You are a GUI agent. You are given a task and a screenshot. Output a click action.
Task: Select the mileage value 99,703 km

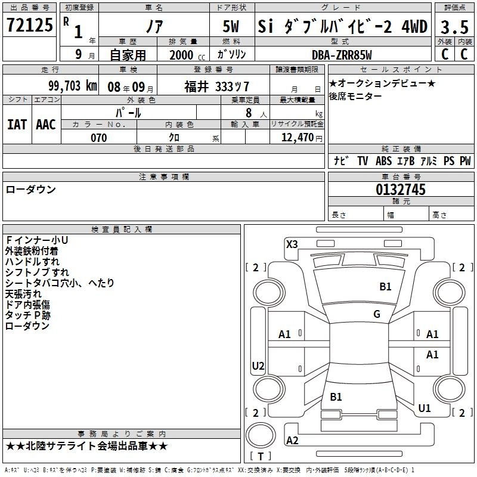pyautogui.click(x=72, y=86)
